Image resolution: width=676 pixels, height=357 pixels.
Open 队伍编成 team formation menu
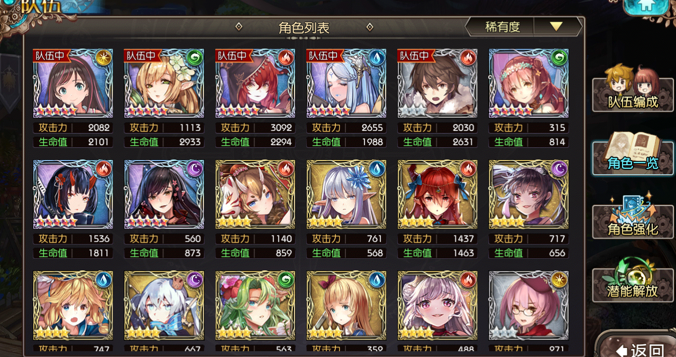coord(632,89)
